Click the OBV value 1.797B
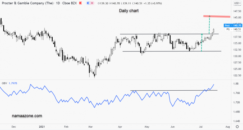 [x=13, y=83]
